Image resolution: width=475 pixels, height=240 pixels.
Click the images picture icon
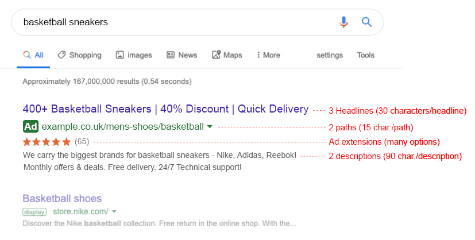click(x=120, y=55)
